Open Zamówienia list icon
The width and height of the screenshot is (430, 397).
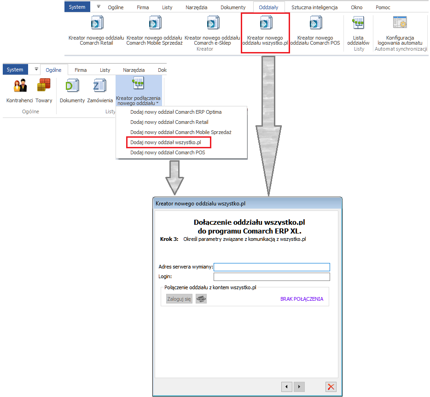click(x=100, y=91)
